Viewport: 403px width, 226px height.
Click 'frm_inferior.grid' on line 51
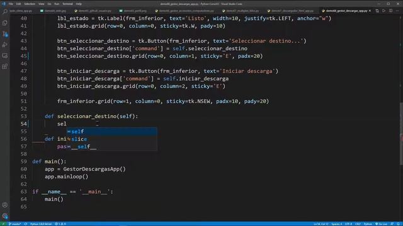[x=84, y=101]
